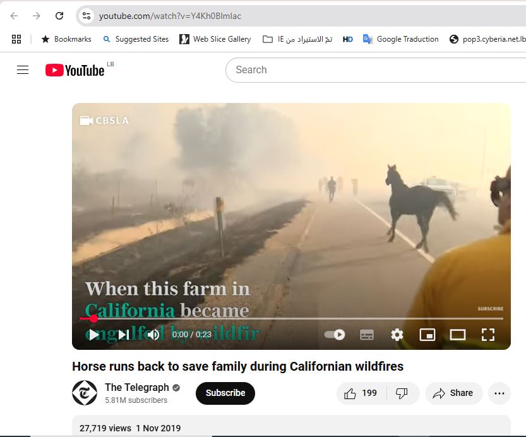Open the Google Traduction bookmark

(x=400, y=39)
